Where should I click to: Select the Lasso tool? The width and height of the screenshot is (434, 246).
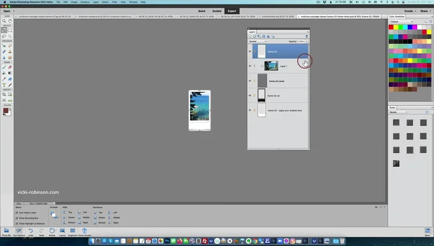pyautogui.click(x=4, y=36)
